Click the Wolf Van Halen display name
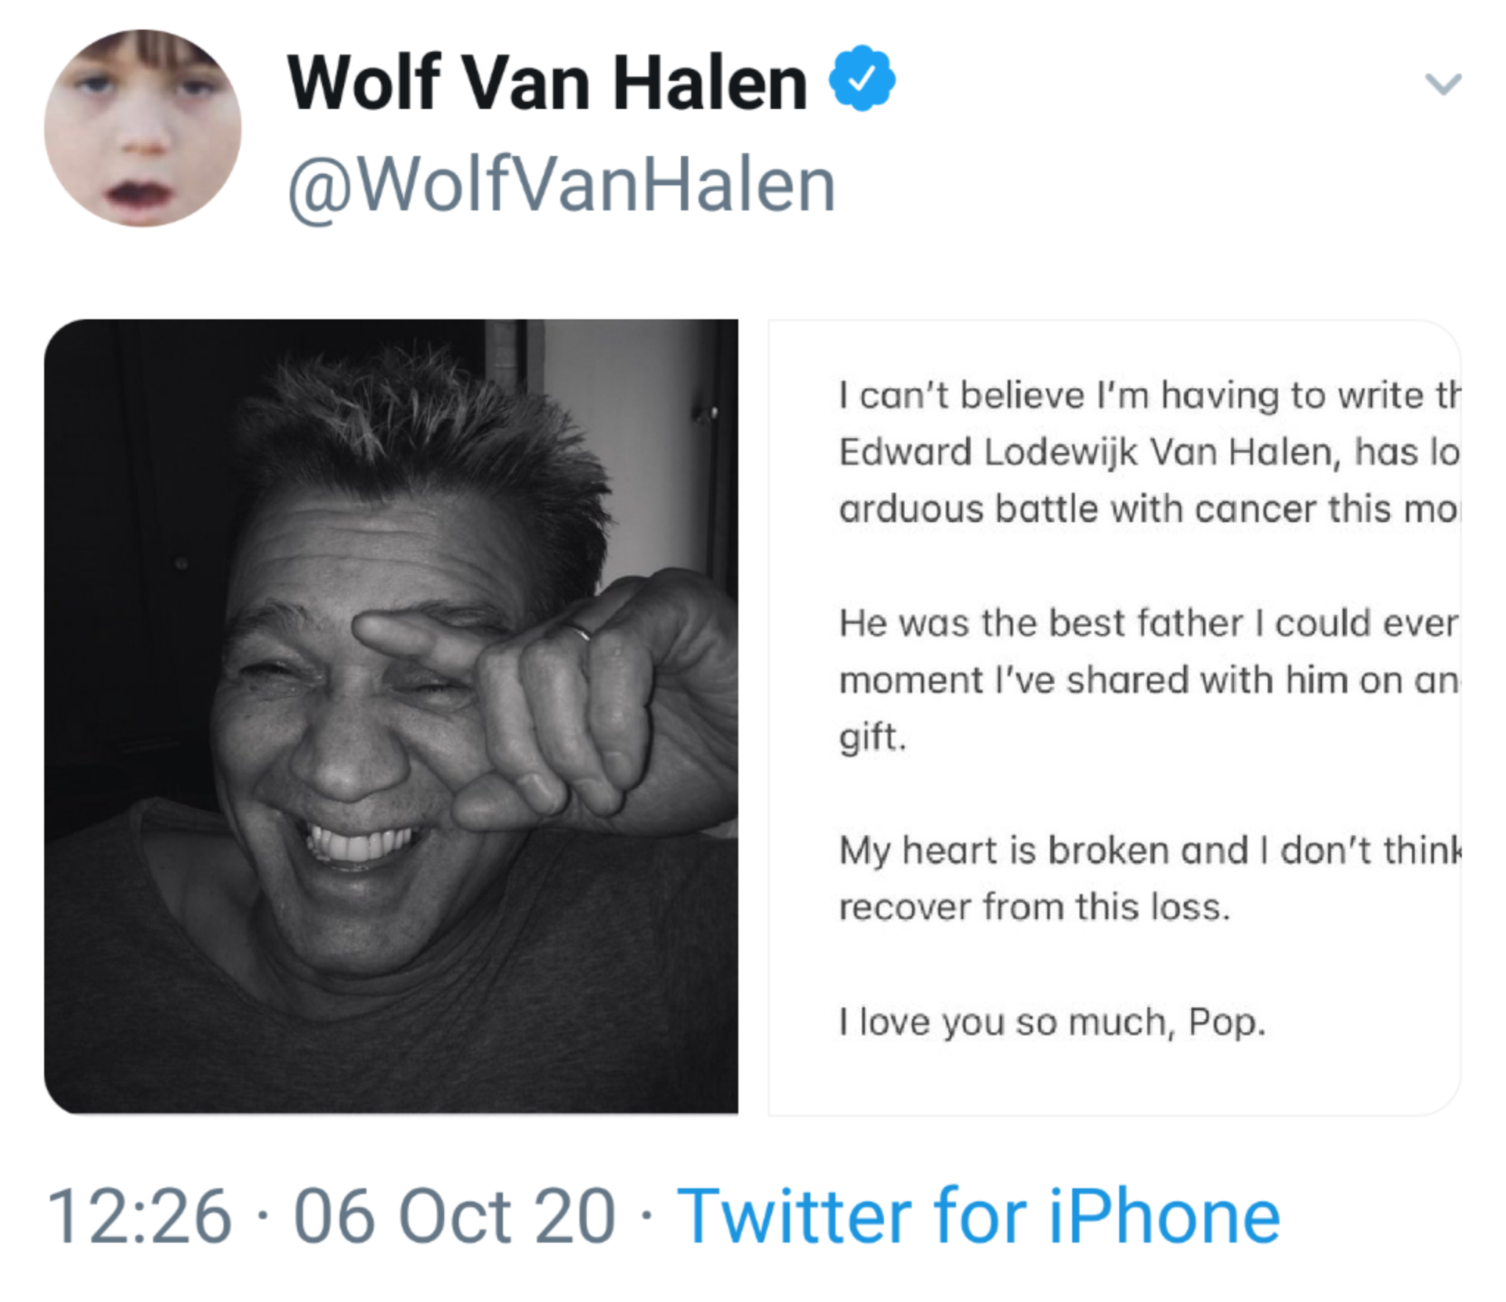This screenshot has width=1506, height=1302. [x=547, y=83]
